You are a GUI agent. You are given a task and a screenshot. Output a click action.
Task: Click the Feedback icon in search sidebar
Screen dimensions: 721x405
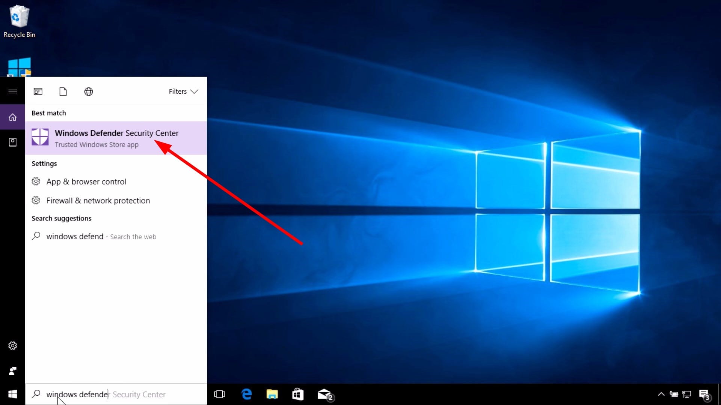[12, 371]
